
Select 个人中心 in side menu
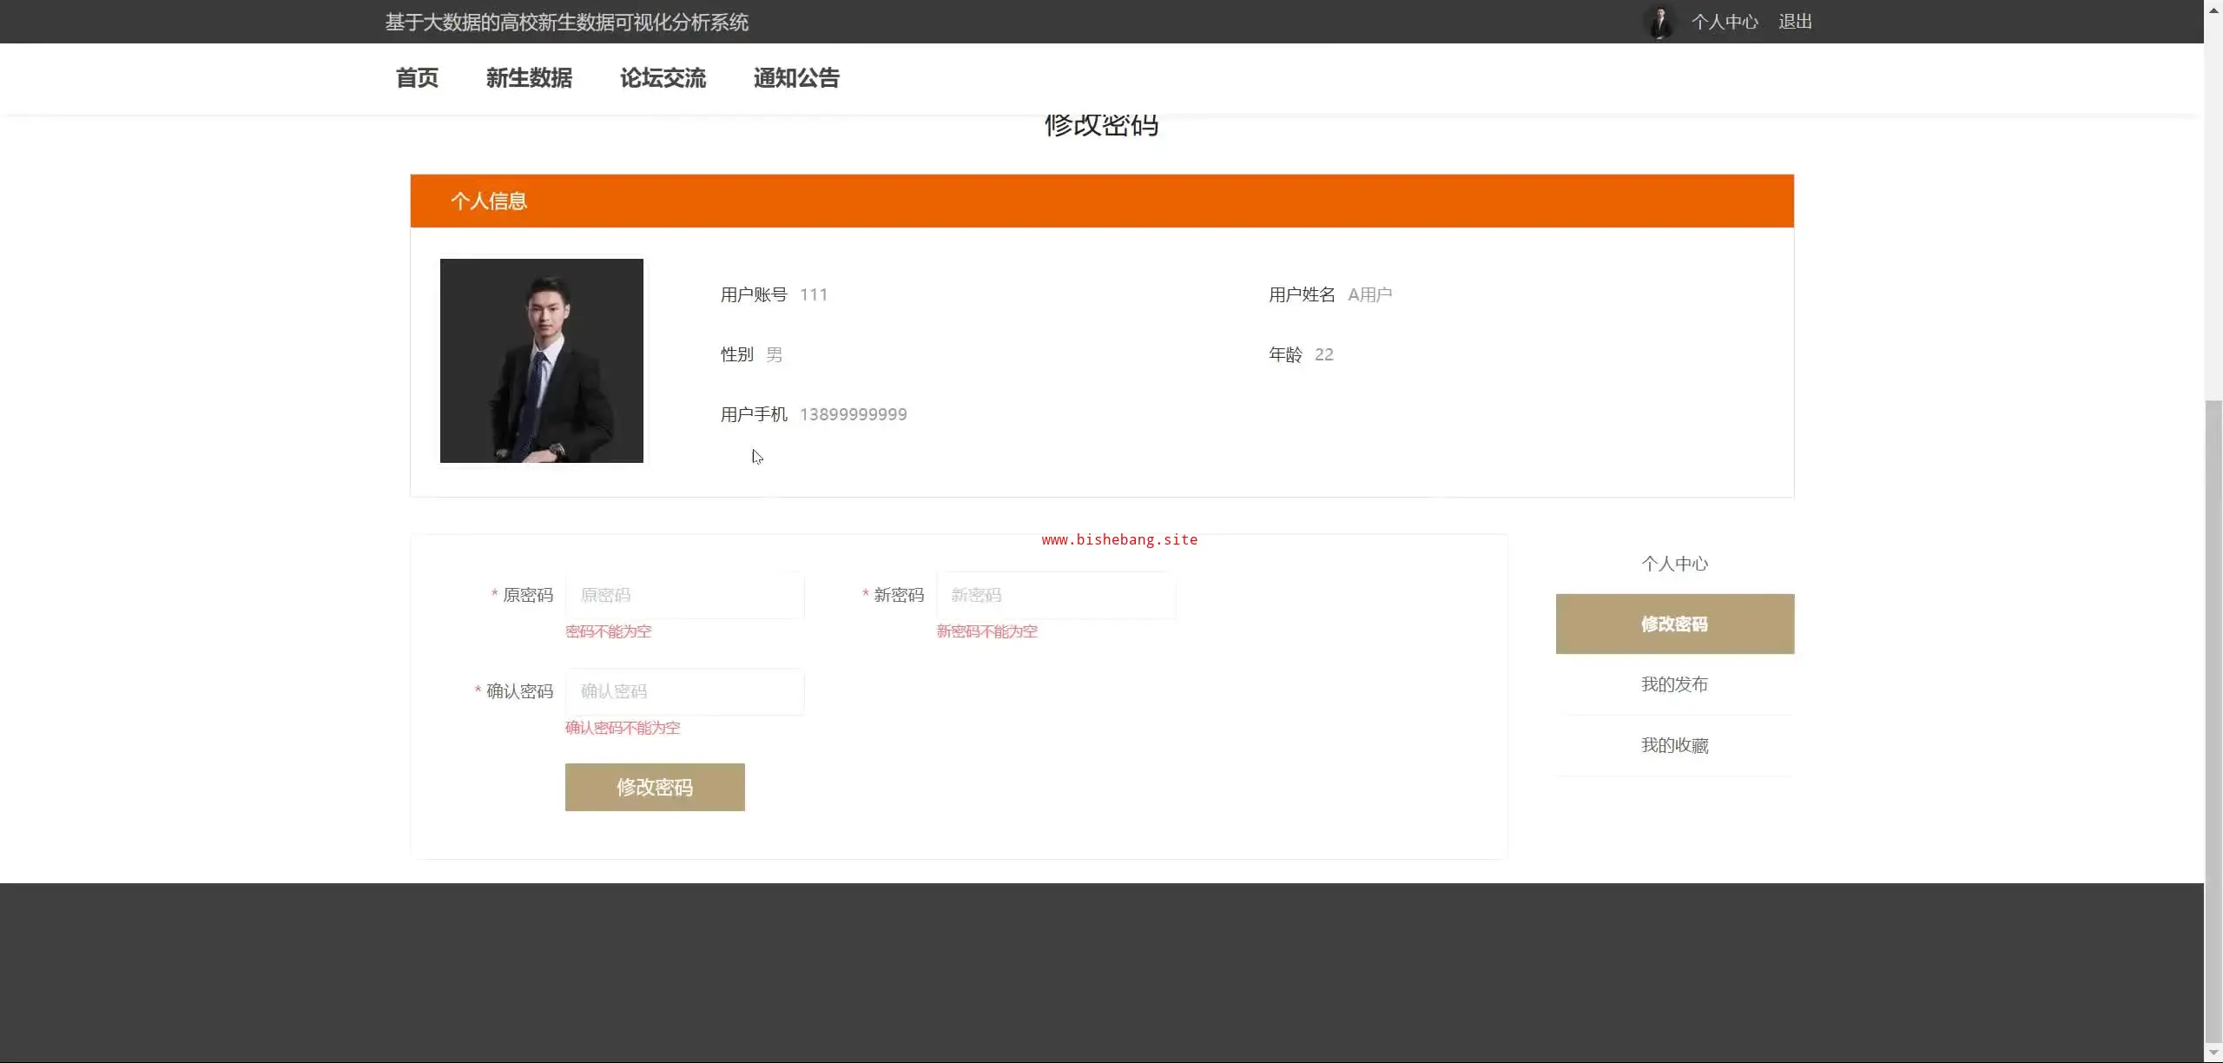point(1674,564)
